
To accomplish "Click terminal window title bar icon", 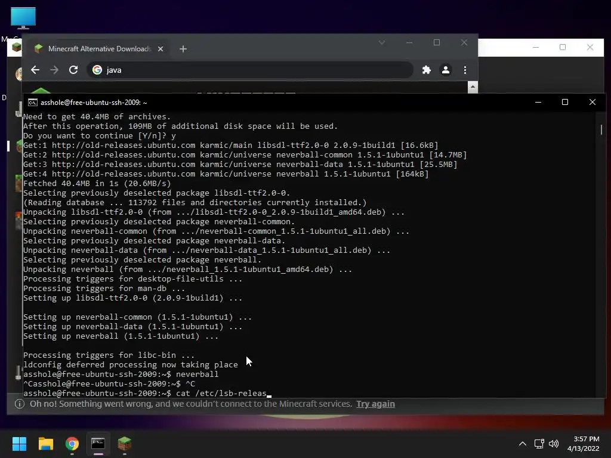I will point(33,103).
